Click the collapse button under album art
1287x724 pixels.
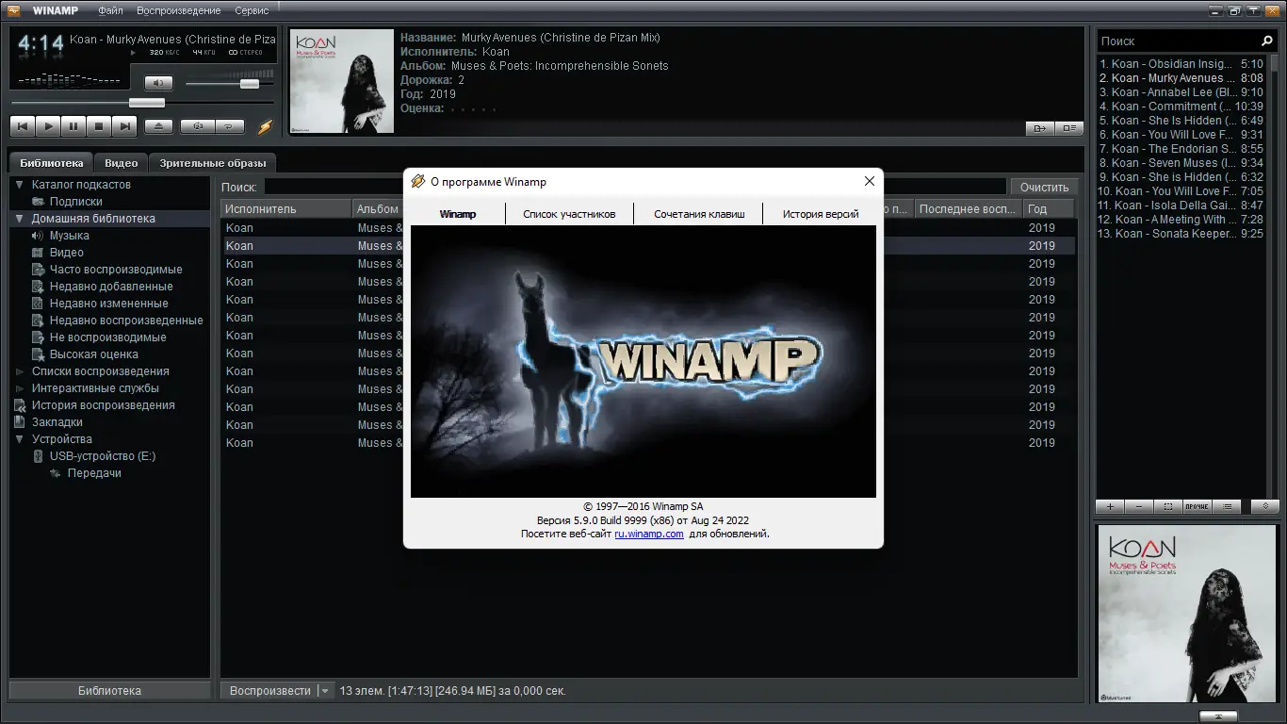(1217, 716)
